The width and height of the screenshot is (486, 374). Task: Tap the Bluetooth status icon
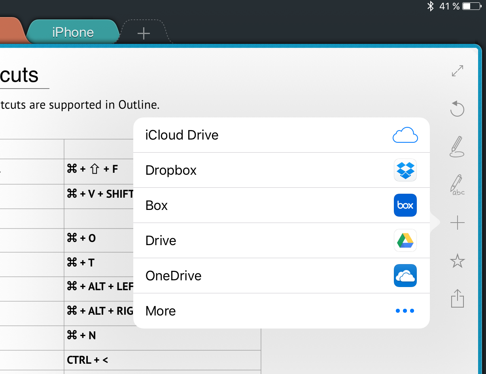point(431,6)
